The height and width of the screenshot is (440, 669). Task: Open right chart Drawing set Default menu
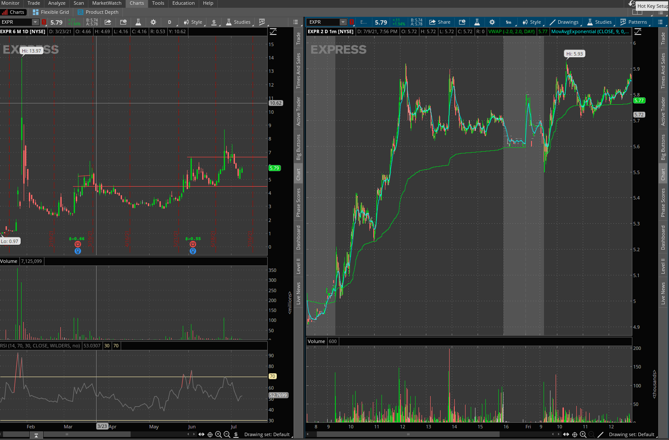point(631,434)
